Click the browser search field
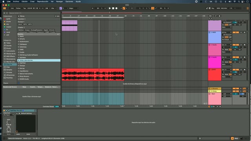 coord(35,13)
